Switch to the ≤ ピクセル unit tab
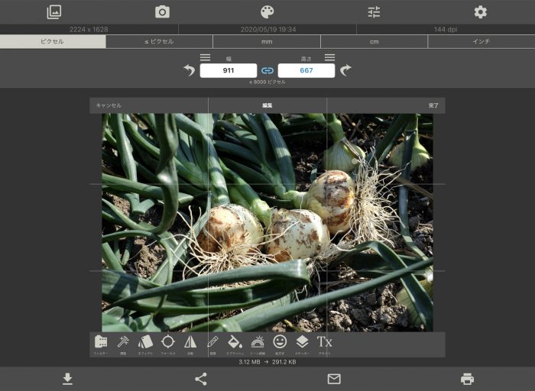 pyautogui.click(x=159, y=41)
